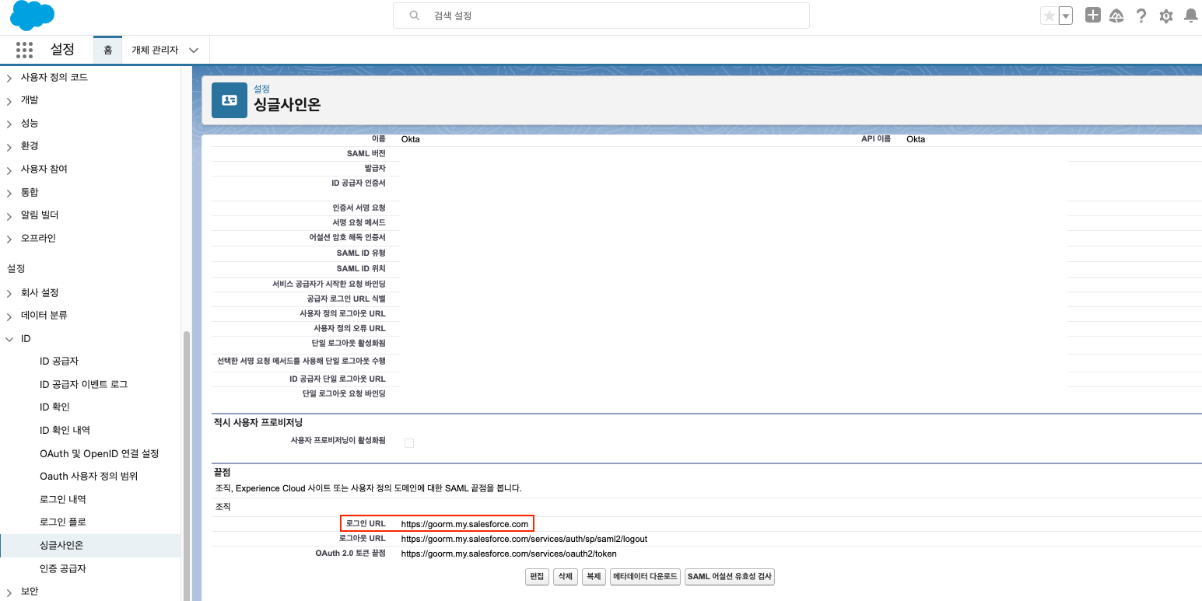The height and width of the screenshot is (601, 1202).
Task: Click the Trailhead guidance icon
Action: coord(1116,16)
